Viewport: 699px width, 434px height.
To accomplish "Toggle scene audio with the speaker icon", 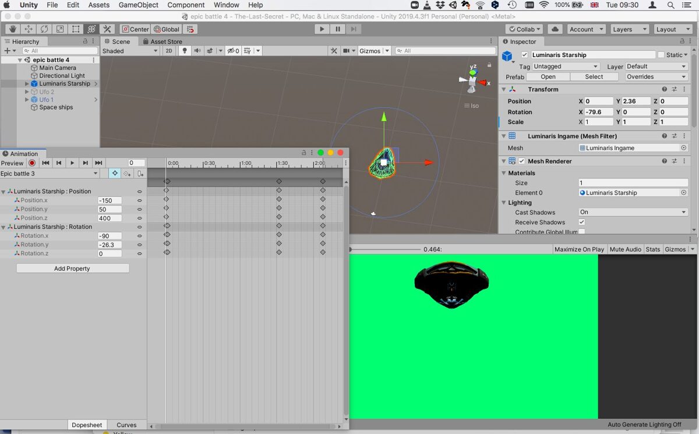I will coord(197,51).
